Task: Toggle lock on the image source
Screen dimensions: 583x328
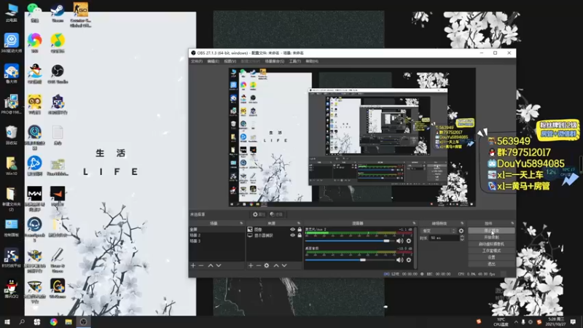Action: [300, 230]
